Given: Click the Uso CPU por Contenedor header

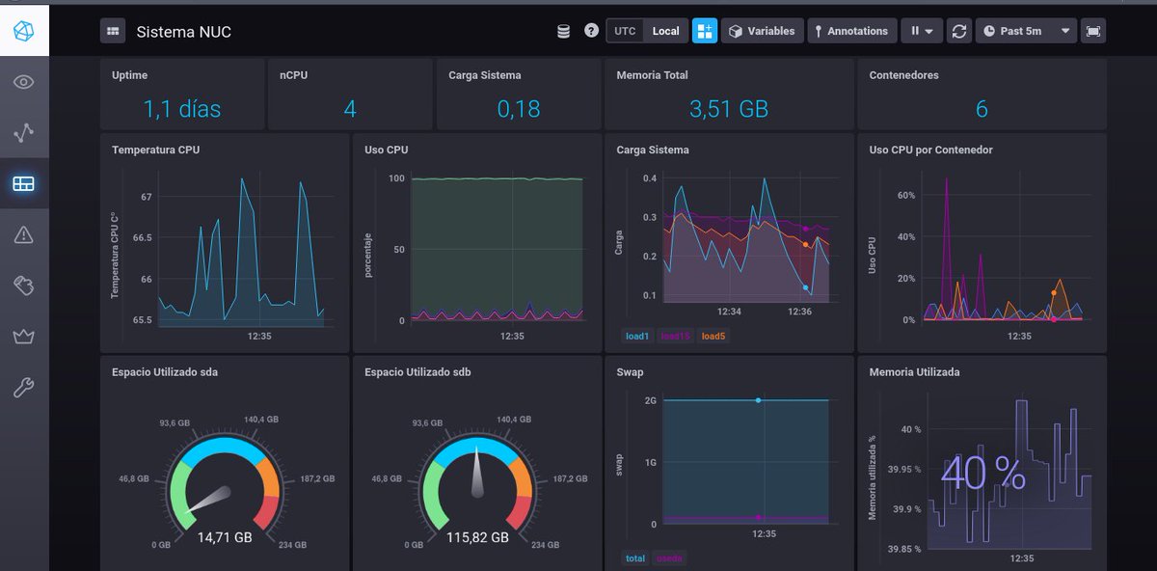Looking at the screenshot, I should 930,150.
